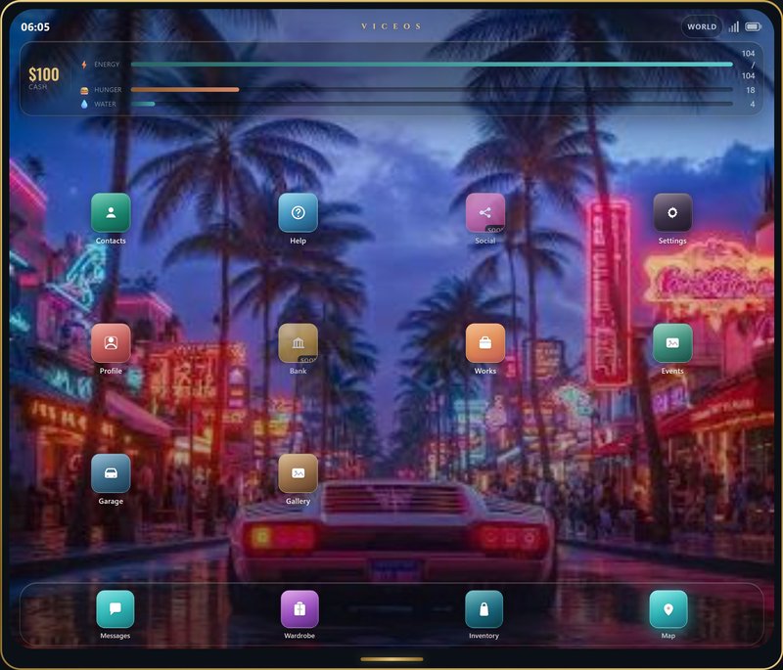Open the Settings gear app
The image size is (783, 670).
pyautogui.click(x=672, y=213)
